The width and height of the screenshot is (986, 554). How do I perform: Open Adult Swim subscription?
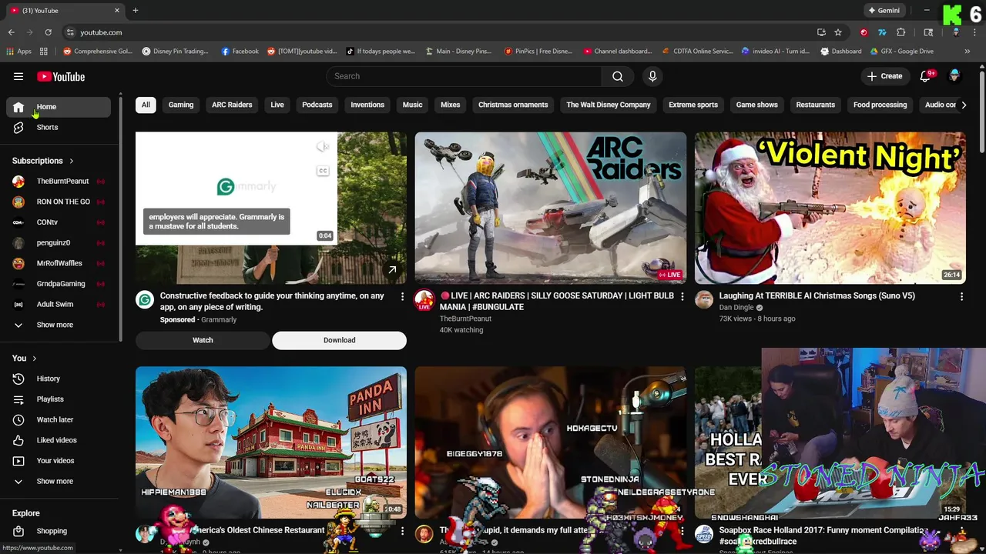coord(59,305)
